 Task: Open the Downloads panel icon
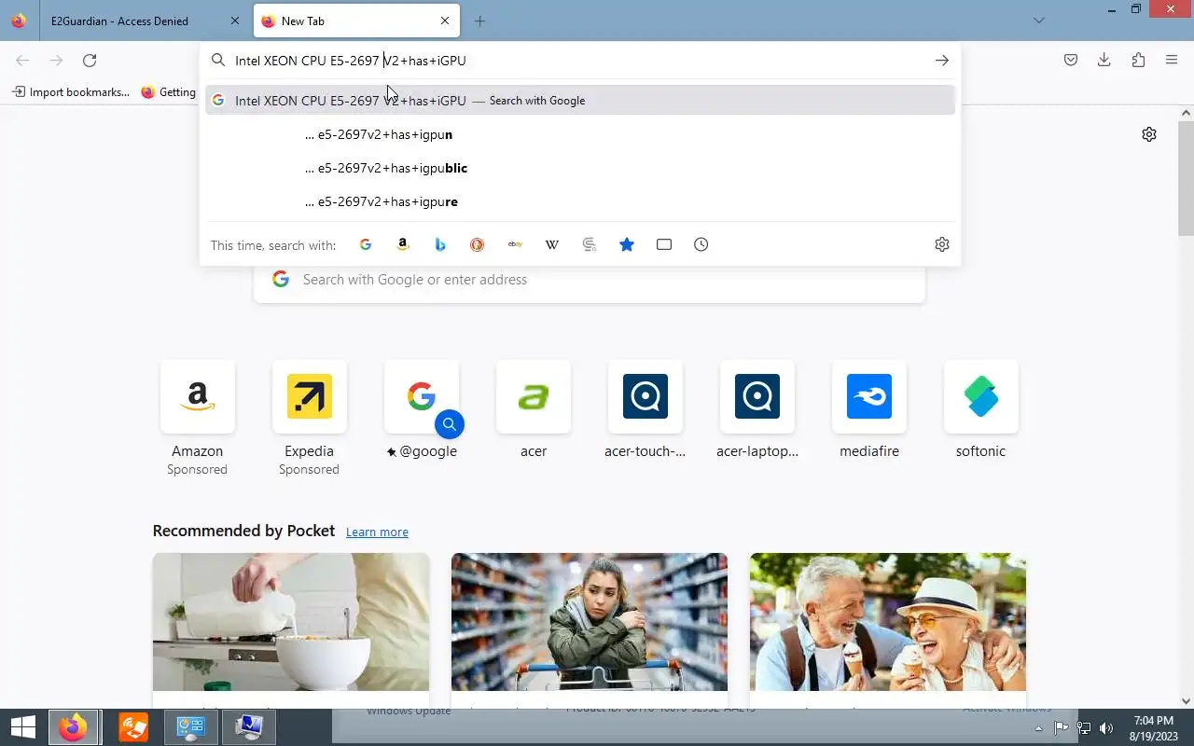pos(1104,61)
